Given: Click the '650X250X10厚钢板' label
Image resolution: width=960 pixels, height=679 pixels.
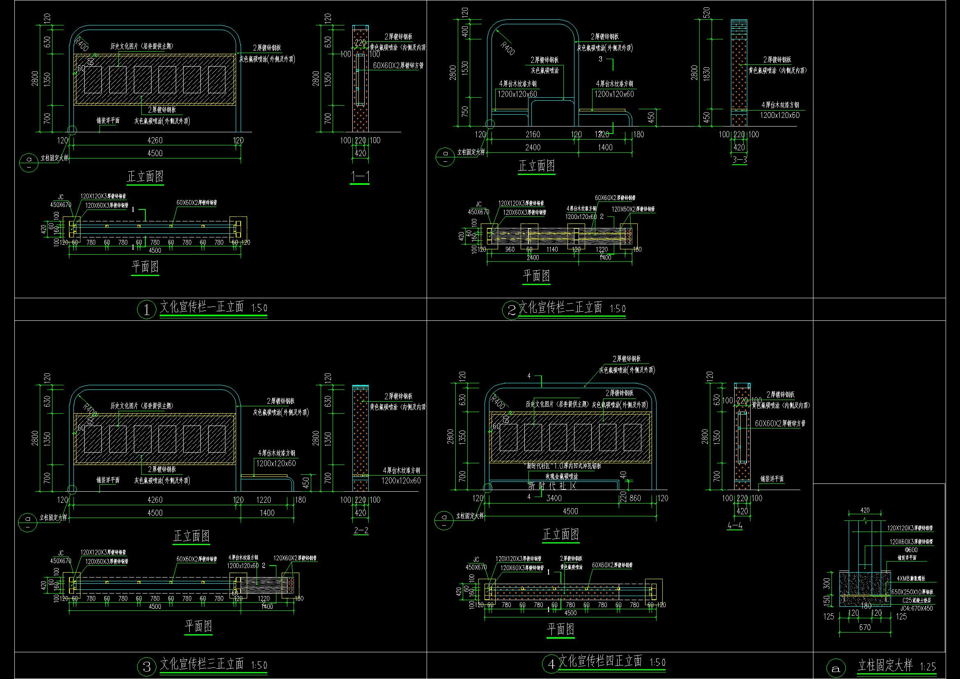Looking at the screenshot, I should (912, 592).
